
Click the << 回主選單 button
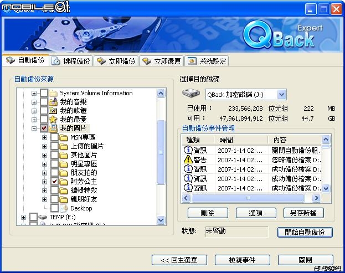(x=179, y=260)
